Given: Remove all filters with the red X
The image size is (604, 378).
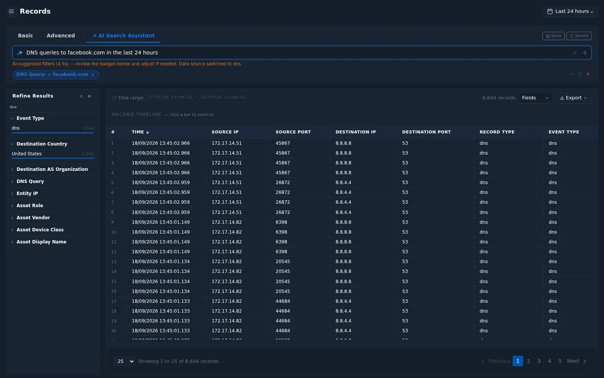Looking at the screenshot, I should click(588, 74).
